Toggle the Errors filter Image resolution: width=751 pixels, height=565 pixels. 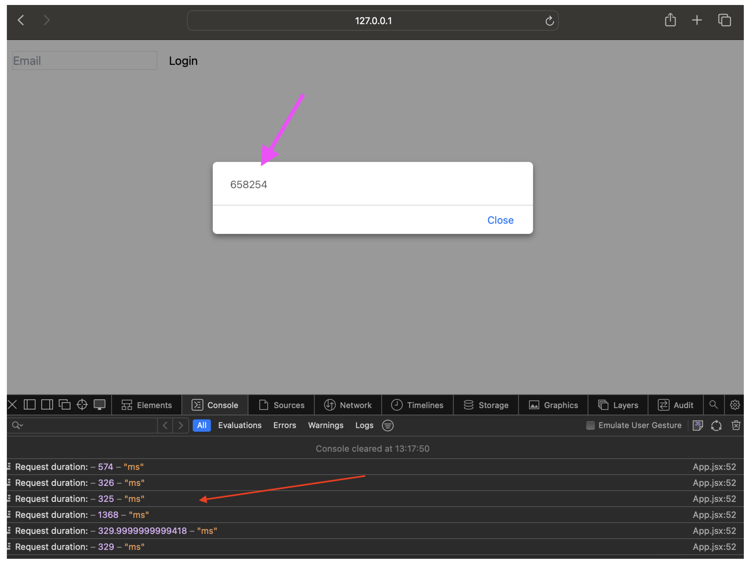tap(285, 425)
